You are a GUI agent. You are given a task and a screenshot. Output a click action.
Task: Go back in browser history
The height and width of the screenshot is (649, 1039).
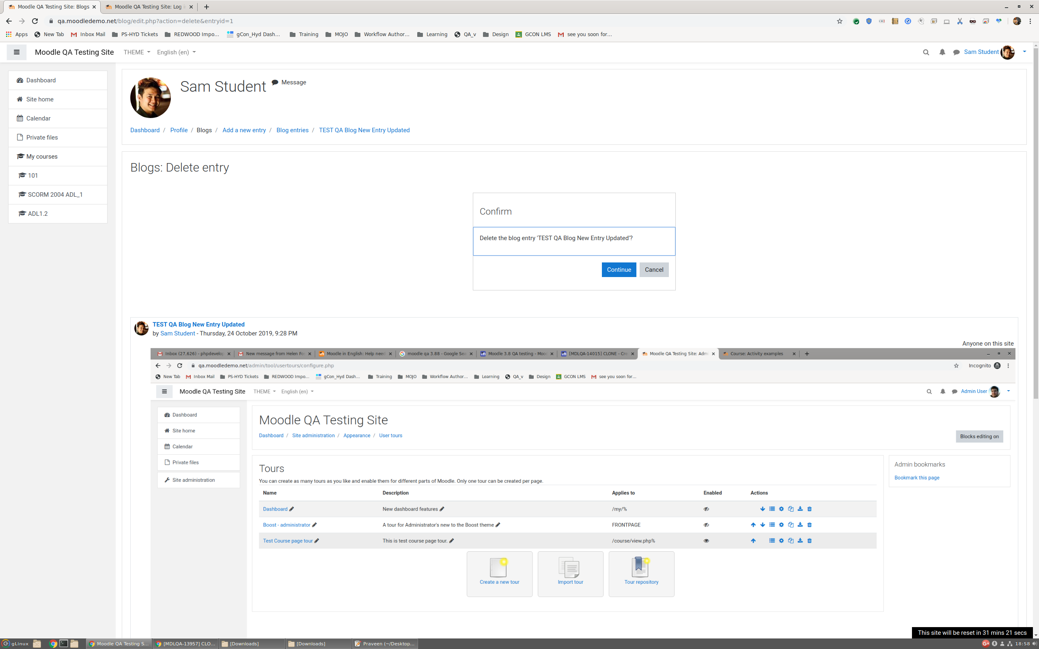pos(9,21)
